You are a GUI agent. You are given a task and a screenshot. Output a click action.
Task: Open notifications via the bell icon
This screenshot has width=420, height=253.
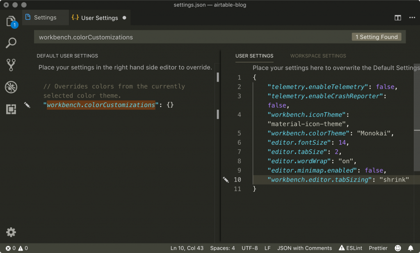[x=411, y=248]
